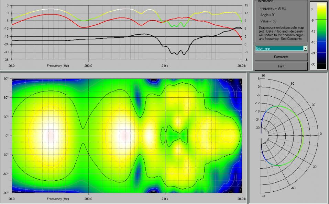329x204 pixels.
Task: Open the Comments button
Action: pyautogui.click(x=281, y=57)
